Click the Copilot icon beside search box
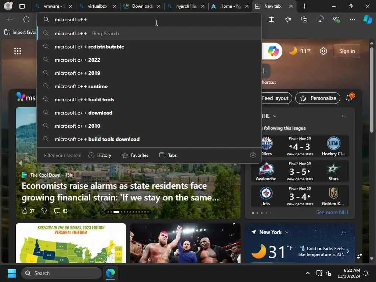376x282 pixels. (273, 51)
